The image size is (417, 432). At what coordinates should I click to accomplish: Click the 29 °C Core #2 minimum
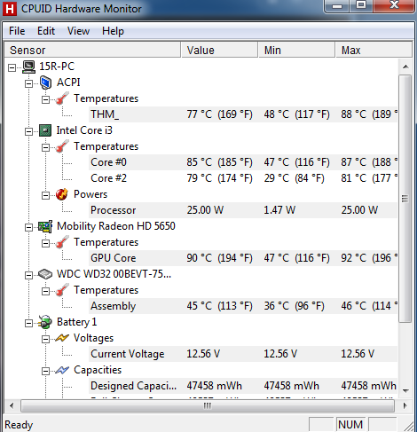click(x=294, y=178)
